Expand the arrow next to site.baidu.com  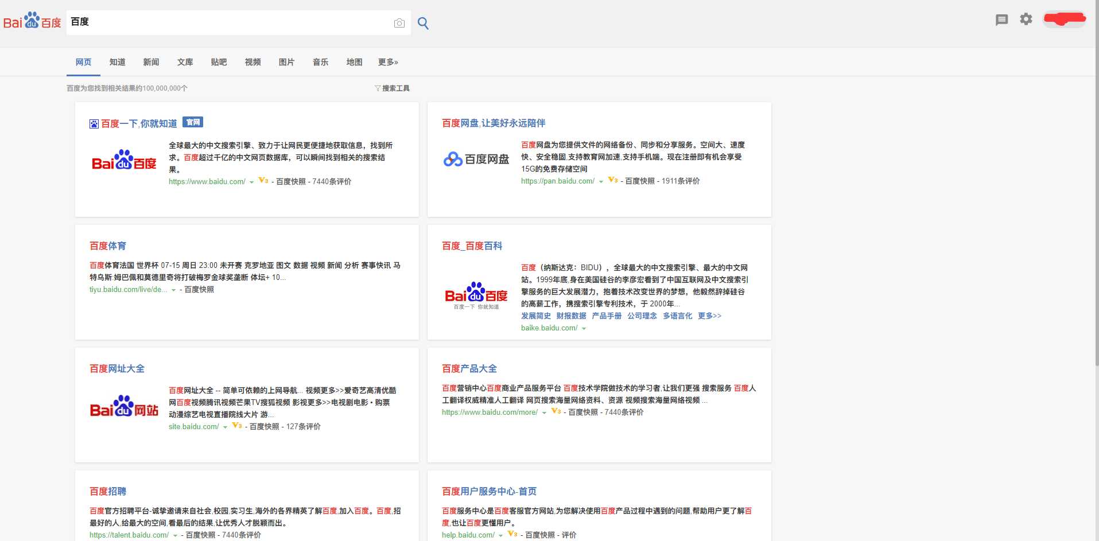[x=225, y=427]
